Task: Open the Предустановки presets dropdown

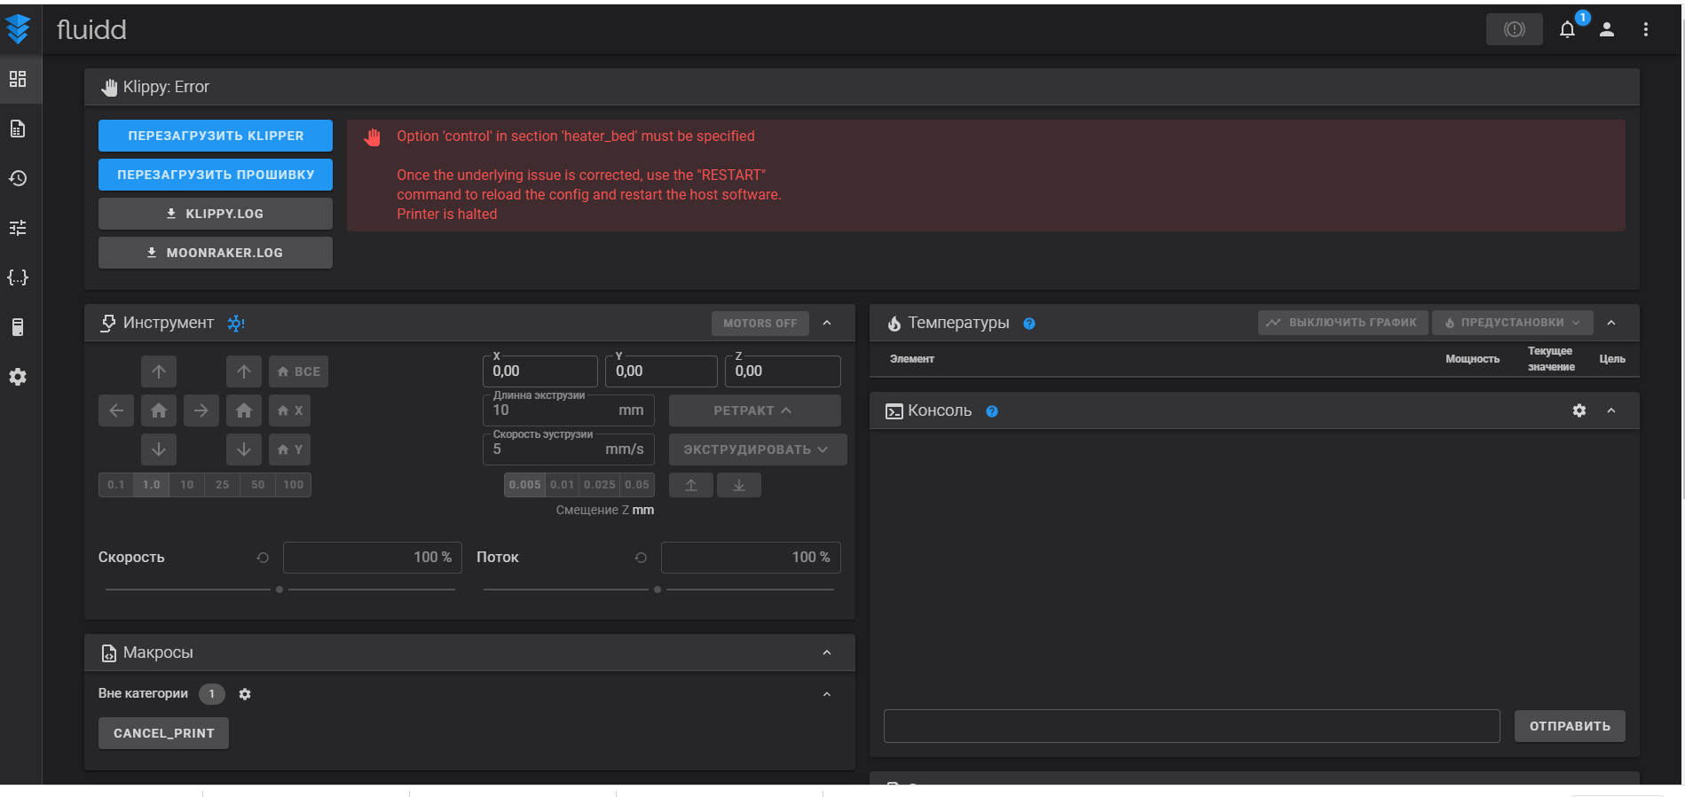Action: pyautogui.click(x=1512, y=323)
